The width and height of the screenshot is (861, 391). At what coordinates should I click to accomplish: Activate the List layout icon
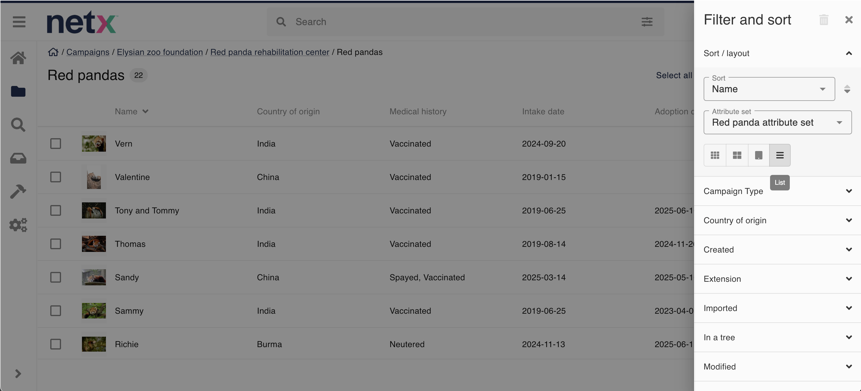coord(779,155)
